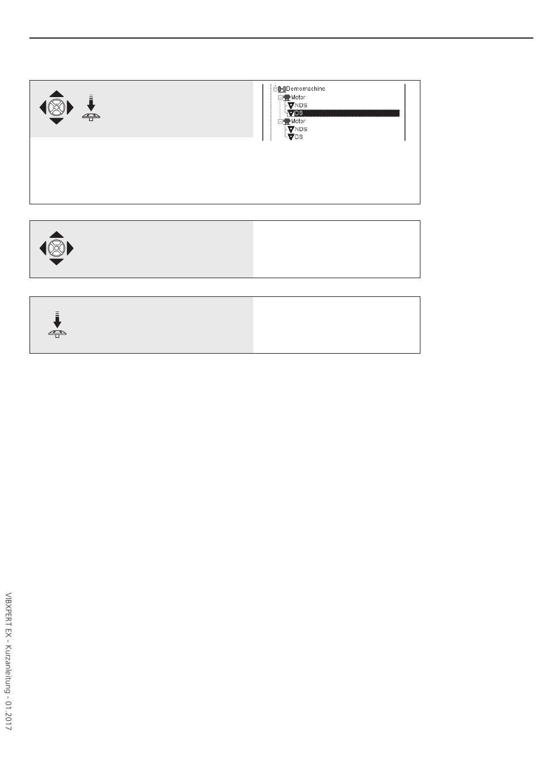Click the left arrow of the middle panel joystick
Image resolution: width=539 pixels, height=780 pixels.
point(43,248)
